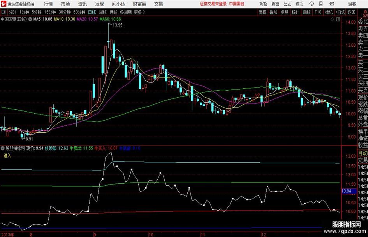
Task: Click the 画线 drawing button
Action: [307, 12]
